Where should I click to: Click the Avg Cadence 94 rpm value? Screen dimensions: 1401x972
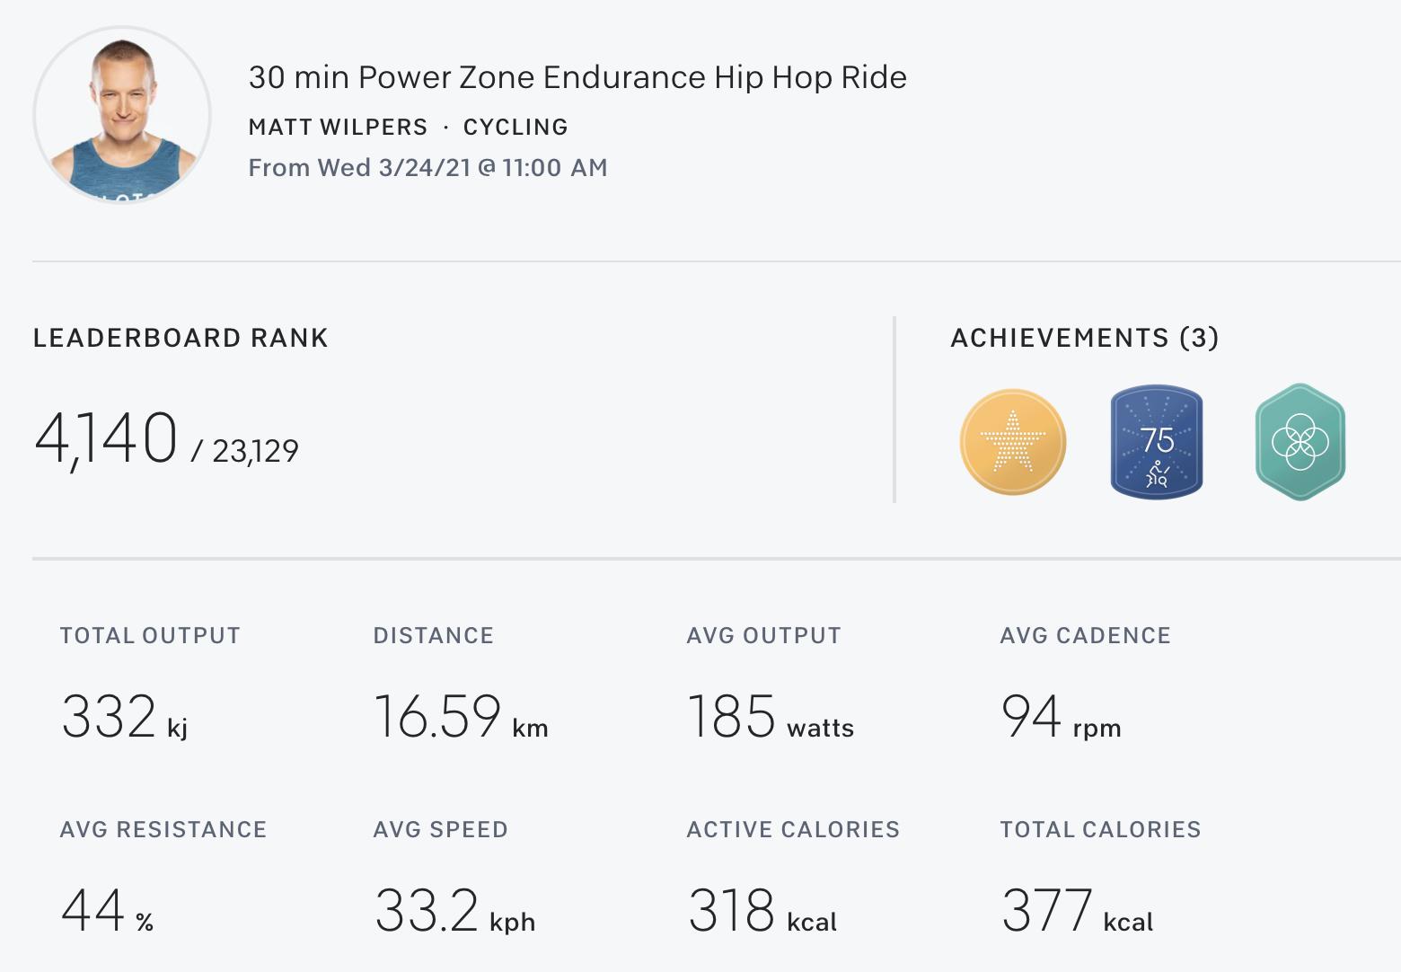coord(1061,717)
